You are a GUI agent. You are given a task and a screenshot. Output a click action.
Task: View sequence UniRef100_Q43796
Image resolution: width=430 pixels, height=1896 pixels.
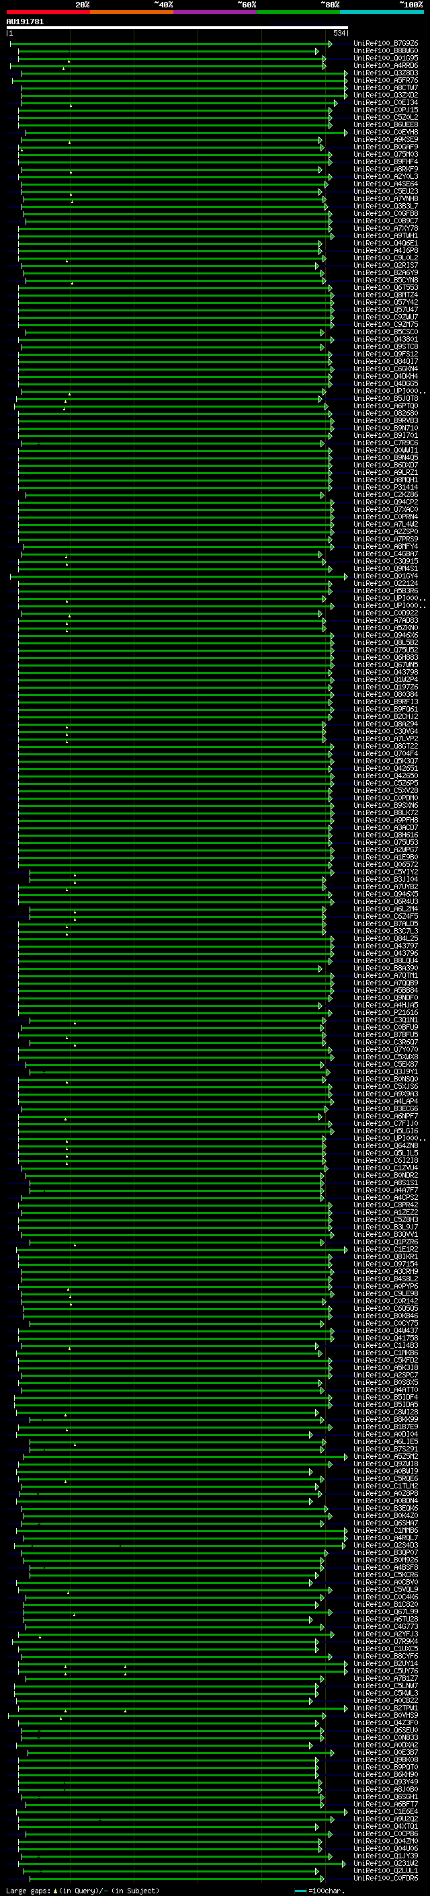click(386, 953)
